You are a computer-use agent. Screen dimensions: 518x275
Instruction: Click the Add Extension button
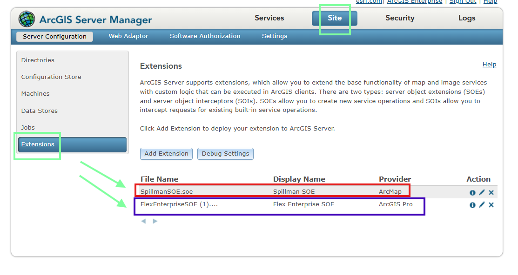[x=166, y=154]
